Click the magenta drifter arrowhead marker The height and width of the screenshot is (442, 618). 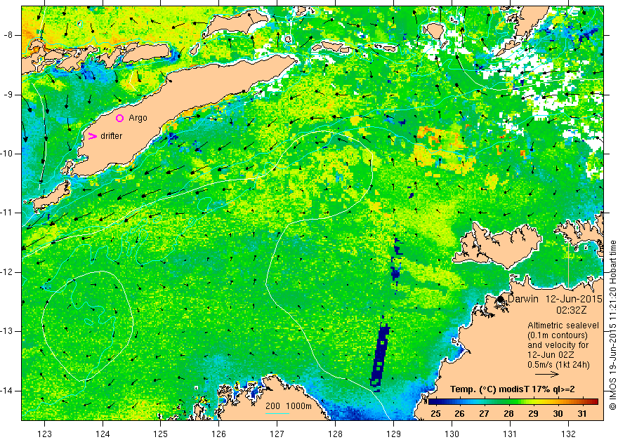(x=93, y=136)
